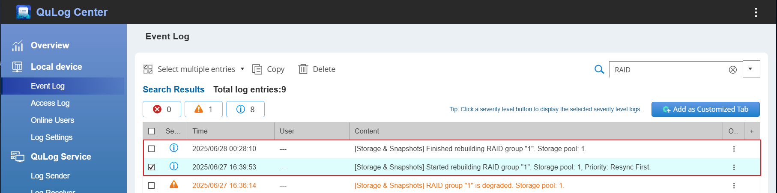Click Add as Customized Tab button
The height and width of the screenshot is (193, 777).
tap(705, 109)
